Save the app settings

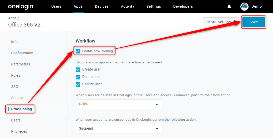pos(253,22)
